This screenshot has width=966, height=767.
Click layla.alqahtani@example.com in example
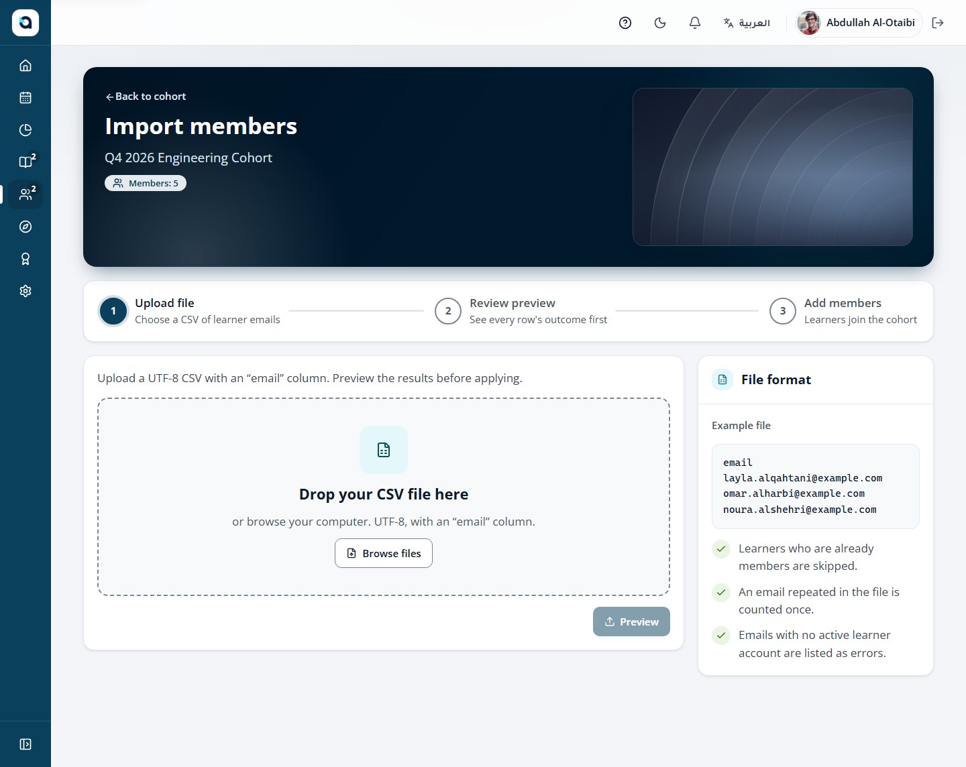pyautogui.click(x=802, y=478)
